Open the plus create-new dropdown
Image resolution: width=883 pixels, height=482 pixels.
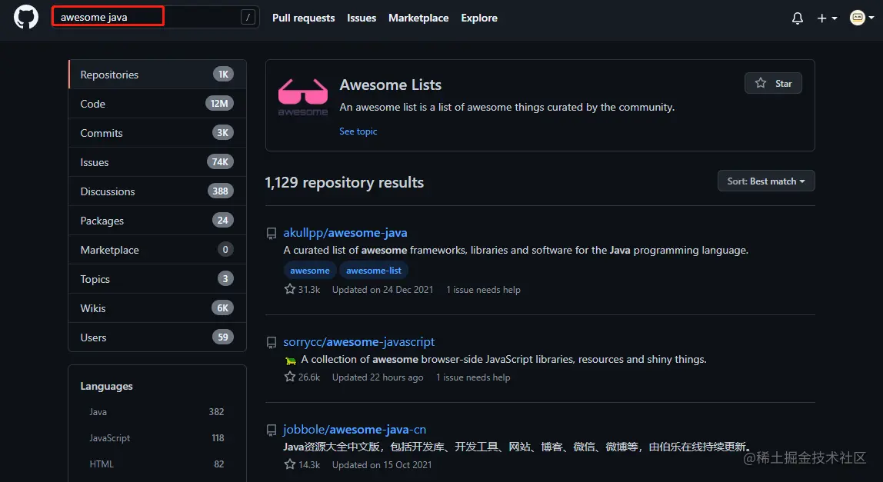coord(827,18)
